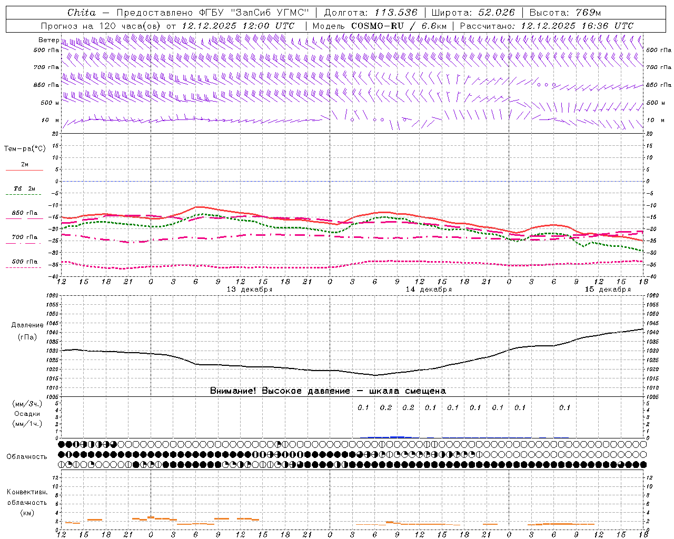Screen dimensions: 674x539
Task: Click the 'Облачность' cloud cover label
Action: (x=27, y=457)
